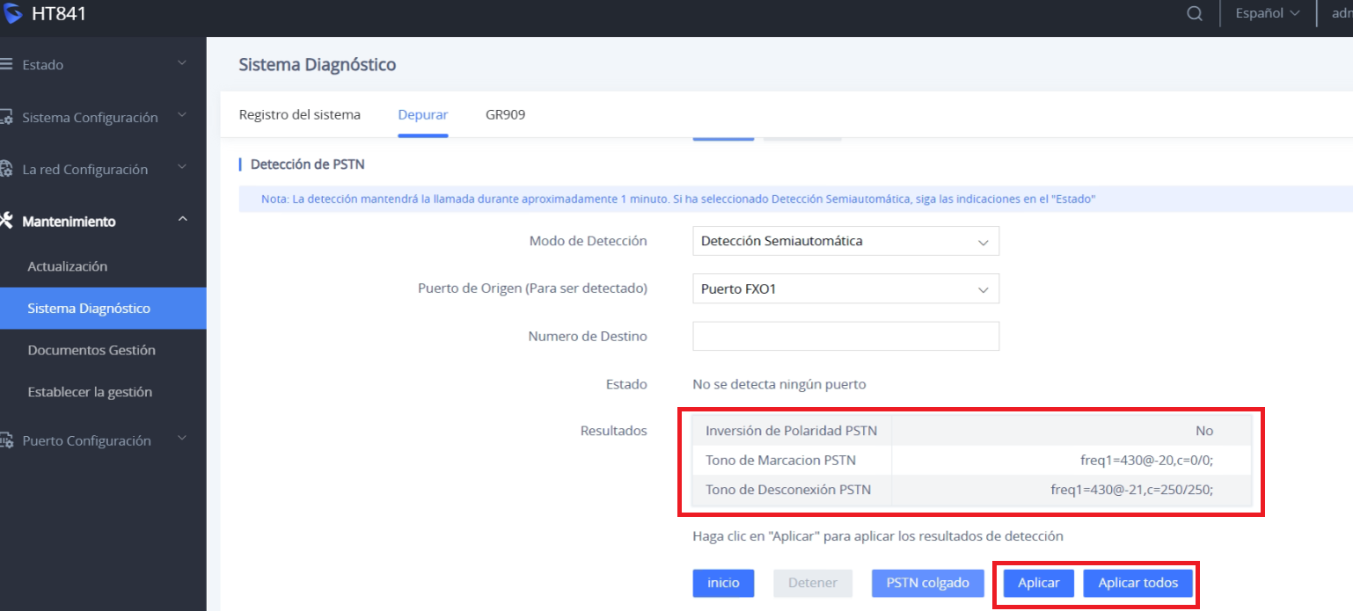
Task: Click the Mantenimiento wrench tools icon
Action: [x=6, y=221]
